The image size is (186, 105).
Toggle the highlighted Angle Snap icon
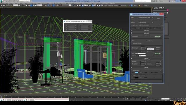click(53, 5)
